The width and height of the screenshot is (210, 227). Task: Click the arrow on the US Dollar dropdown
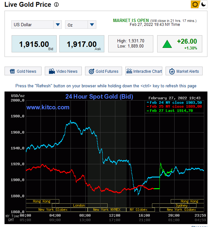(58, 25)
